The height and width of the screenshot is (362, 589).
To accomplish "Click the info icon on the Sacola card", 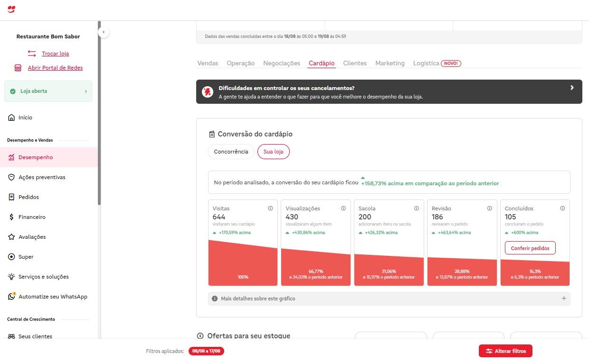I will 417,208.
